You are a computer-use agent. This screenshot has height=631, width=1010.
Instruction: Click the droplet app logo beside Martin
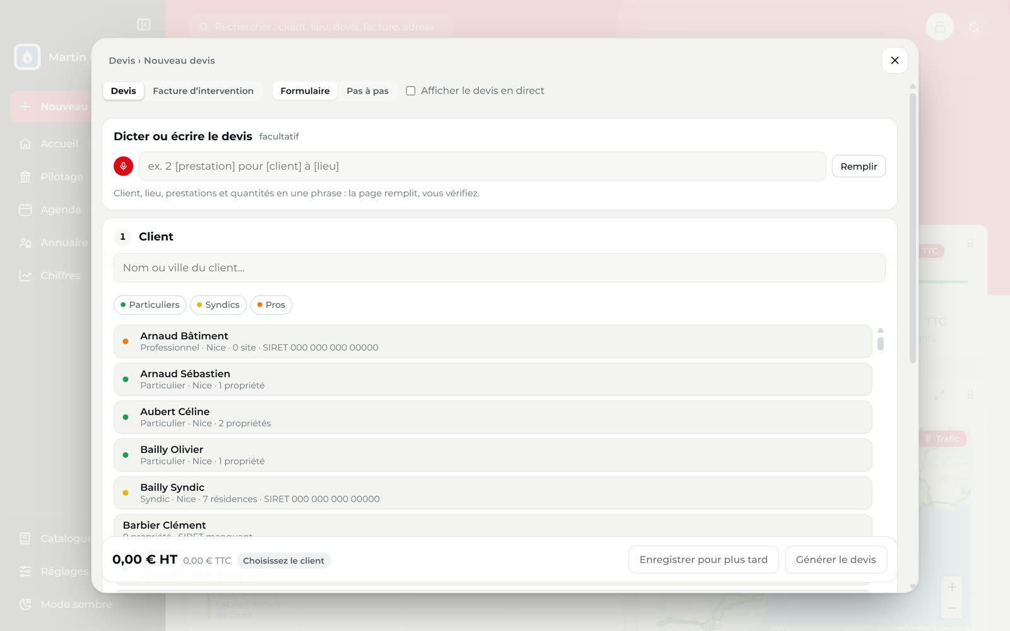point(27,57)
